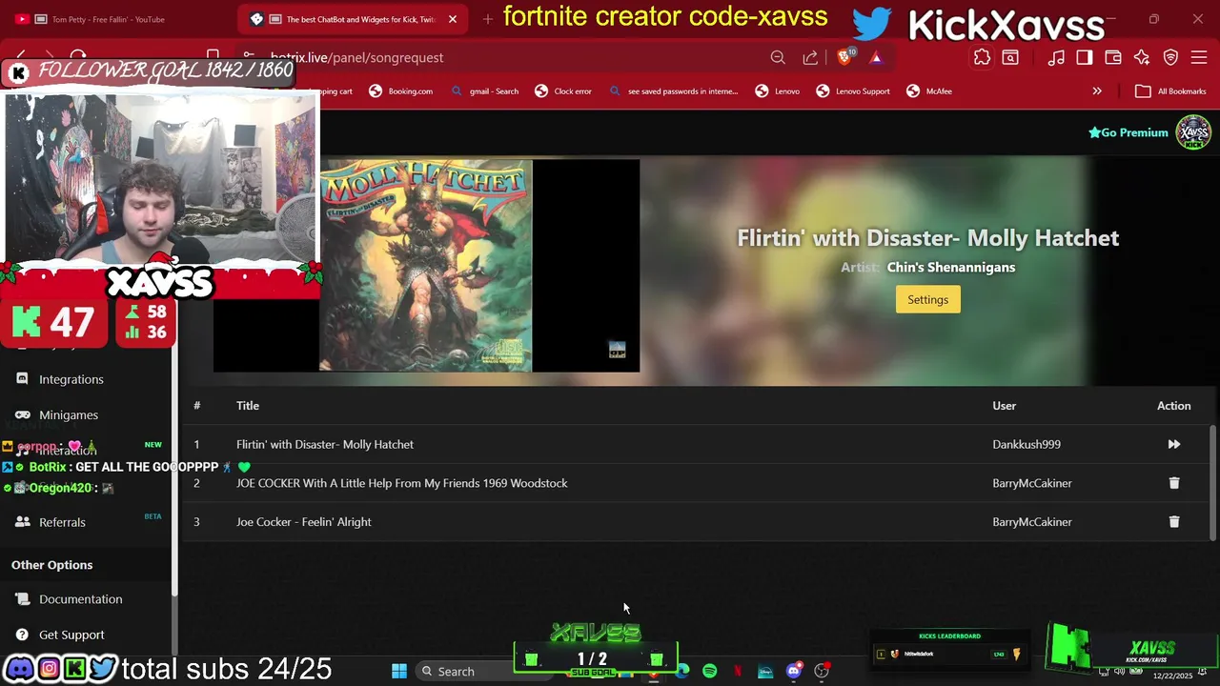The height and width of the screenshot is (686, 1220).
Task: Skip the current song with the fast-forward icon
Action: tap(1173, 444)
